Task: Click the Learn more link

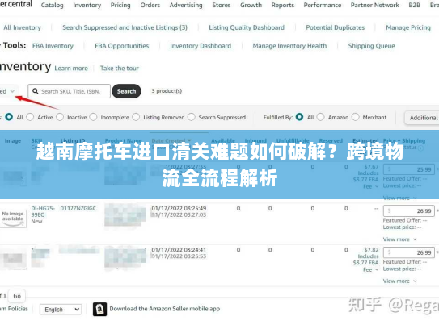Action: coord(71,69)
